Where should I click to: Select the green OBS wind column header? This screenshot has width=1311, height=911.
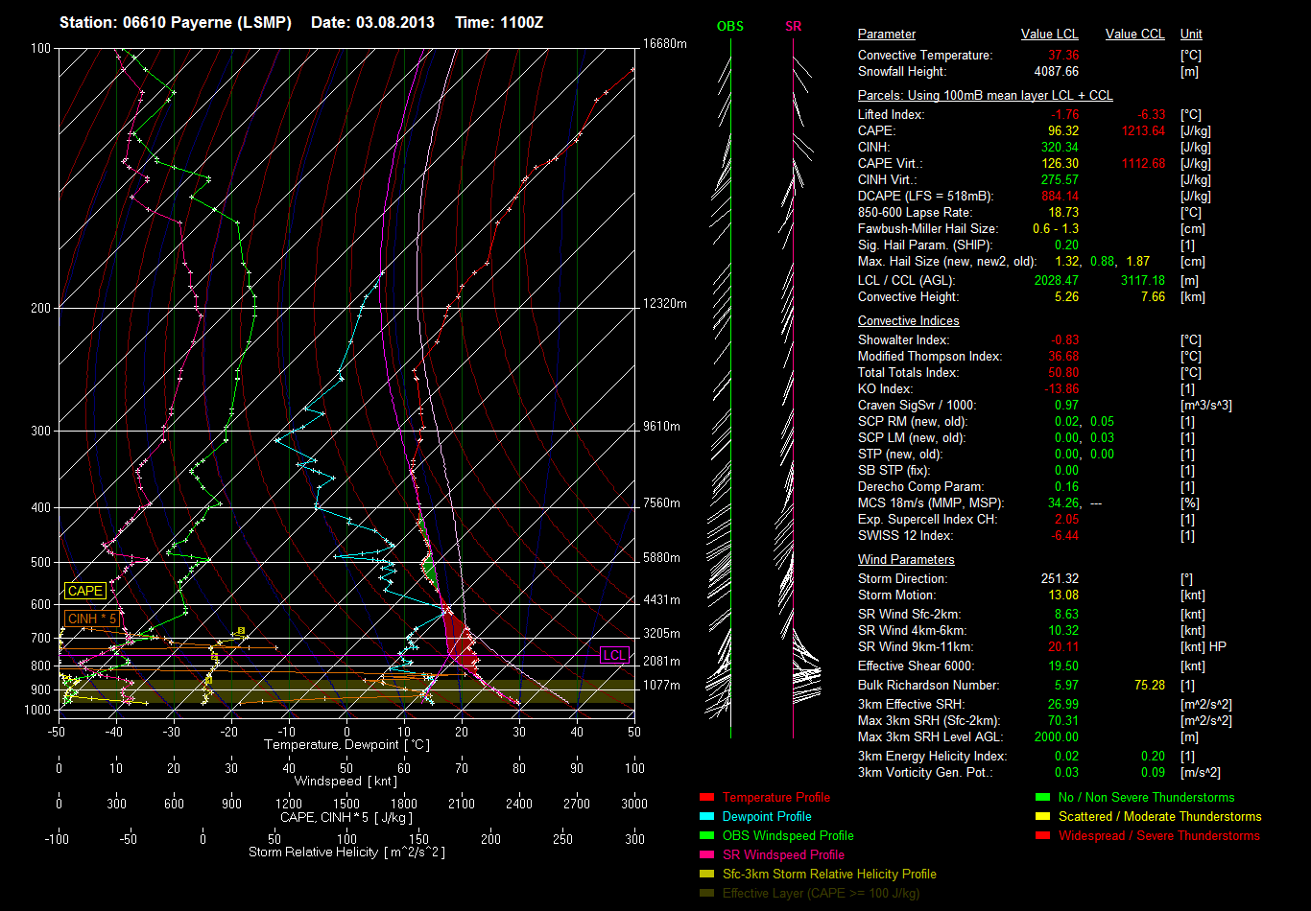(730, 26)
